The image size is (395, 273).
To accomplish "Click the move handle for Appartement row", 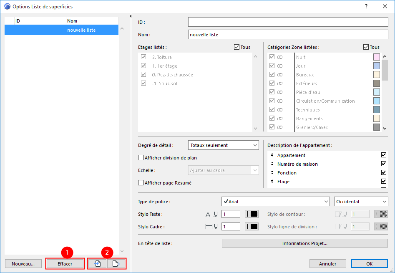I will 272,155.
